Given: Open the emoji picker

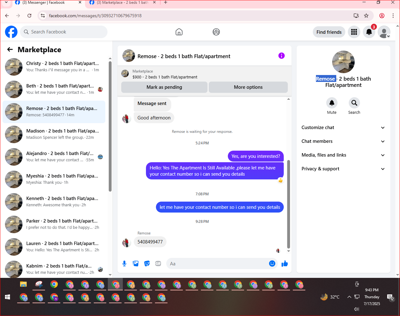Looking at the screenshot, I should click(272, 263).
